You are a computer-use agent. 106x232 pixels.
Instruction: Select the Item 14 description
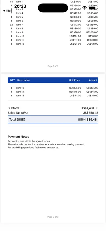pyautogui.click(x=20, y=92)
